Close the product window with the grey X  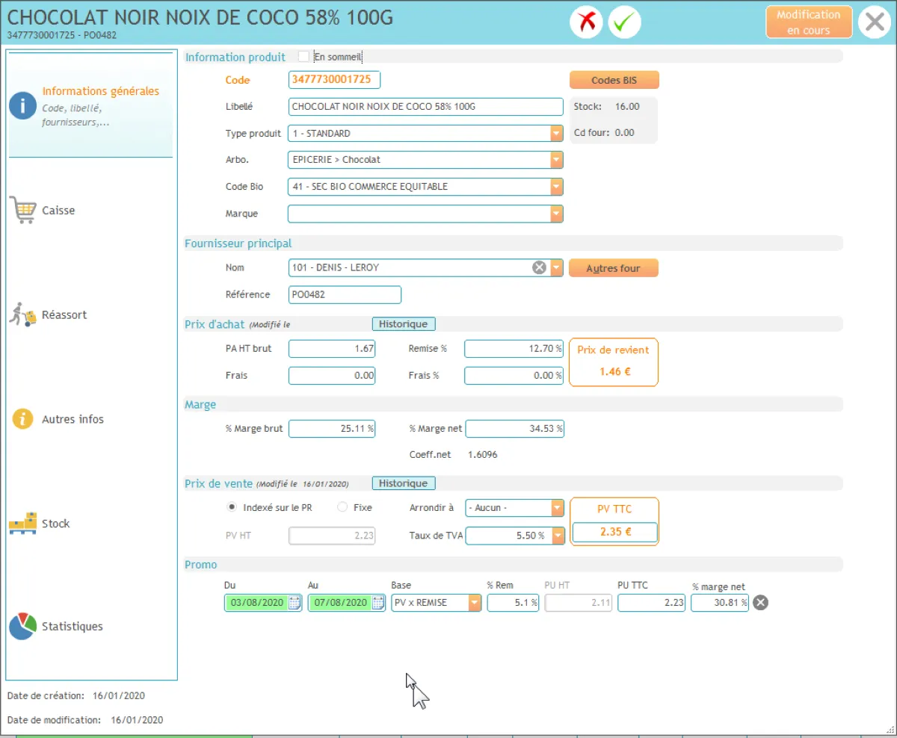coord(875,22)
